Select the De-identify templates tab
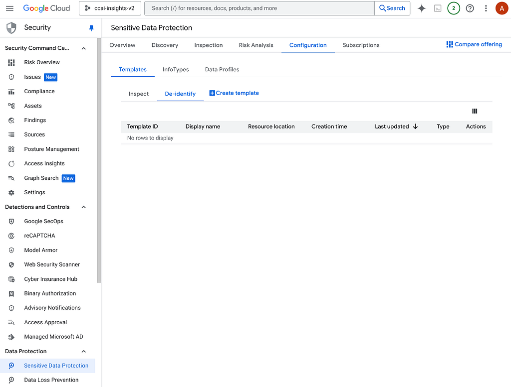The height and width of the screenshot is (387, 511). coord(180,94)
